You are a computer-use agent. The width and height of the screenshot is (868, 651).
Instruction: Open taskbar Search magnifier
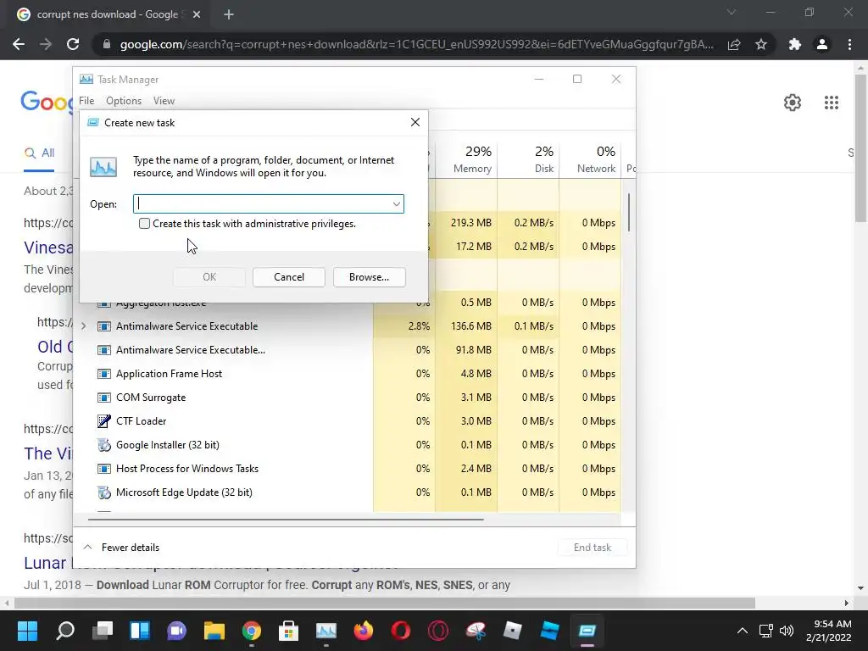coord(65,631)
